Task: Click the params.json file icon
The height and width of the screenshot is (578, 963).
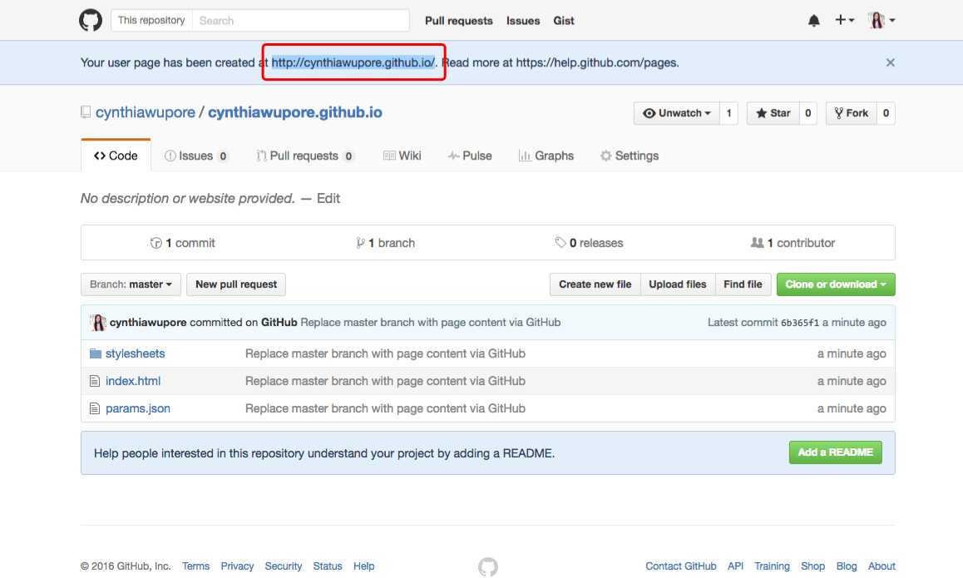Action: click(95, 408)
